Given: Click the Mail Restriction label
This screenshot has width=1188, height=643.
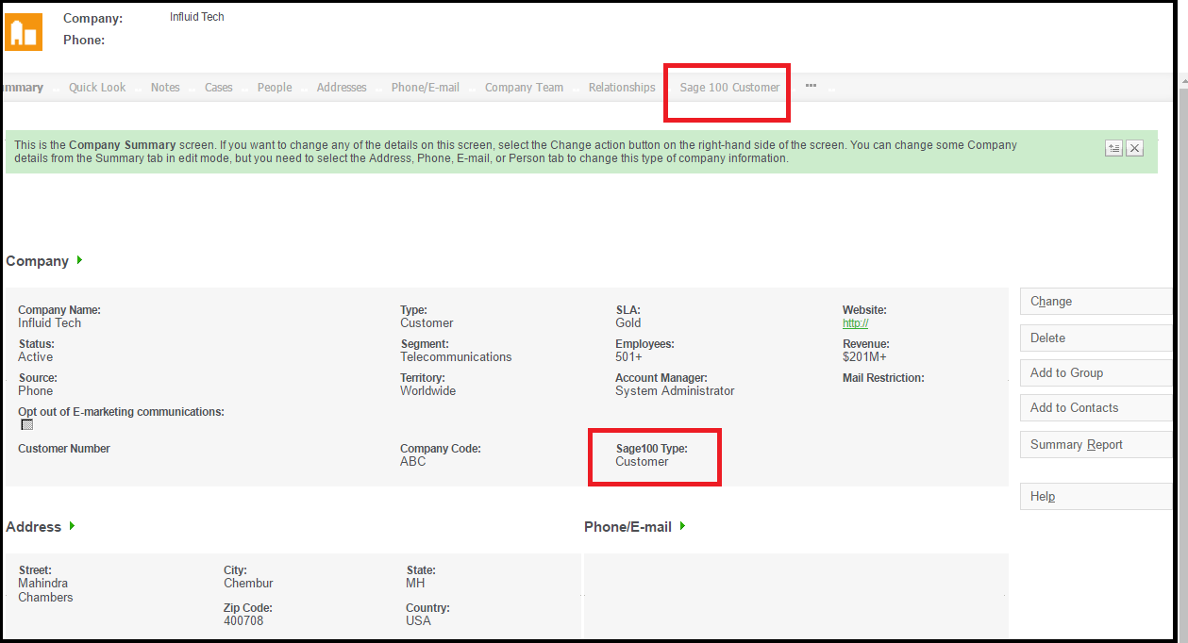Looking at the screenshot, I should [x=883, y=378].
